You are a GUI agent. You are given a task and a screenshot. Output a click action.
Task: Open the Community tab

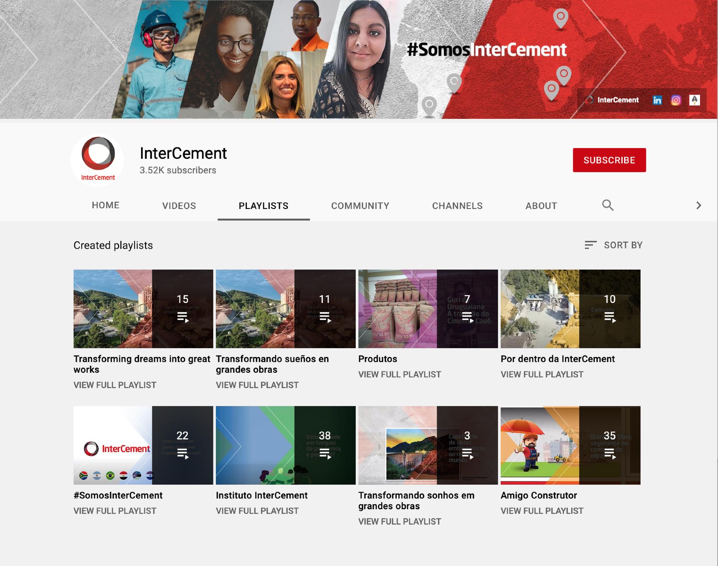(360, 206)
